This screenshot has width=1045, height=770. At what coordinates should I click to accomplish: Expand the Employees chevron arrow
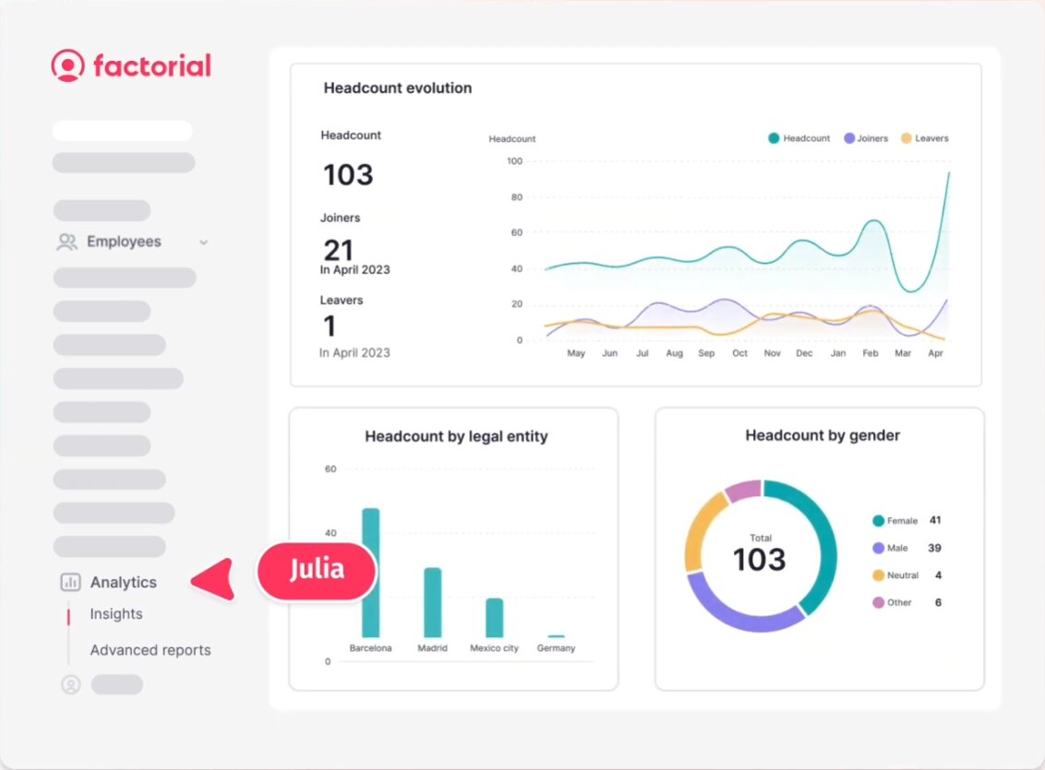(x=204, y=243)
